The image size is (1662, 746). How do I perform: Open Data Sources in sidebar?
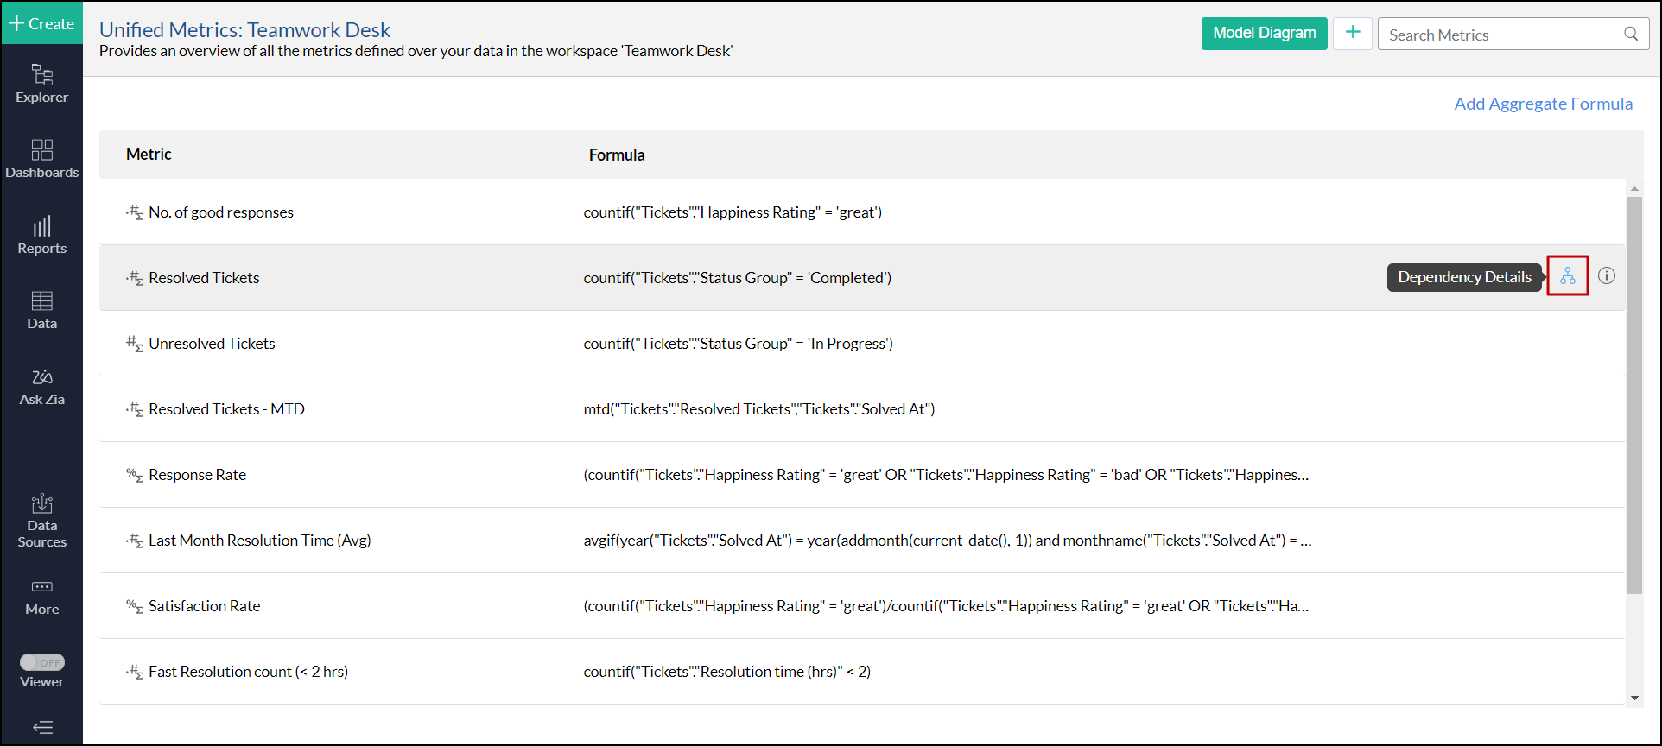click(x=41, y=521)
